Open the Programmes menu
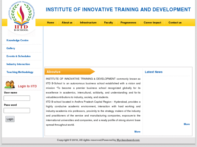This screenshot has width=197, height=147. coord(128,23)
